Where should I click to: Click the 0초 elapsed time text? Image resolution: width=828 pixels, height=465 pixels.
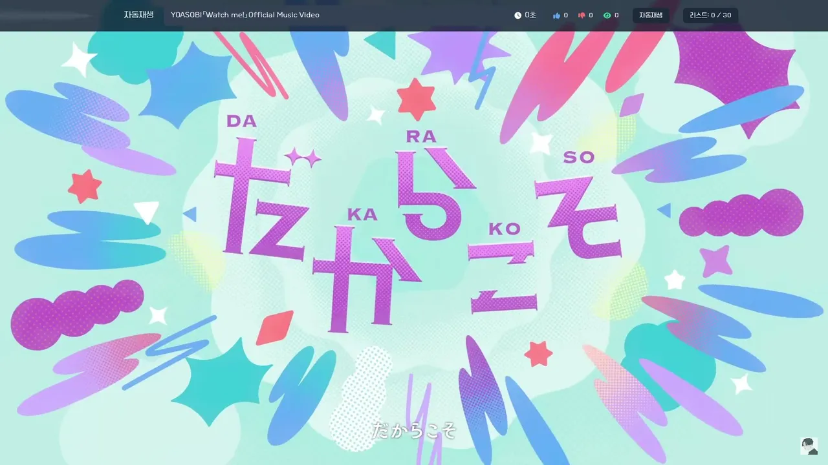pyautogui.click(x=530, y=15)
